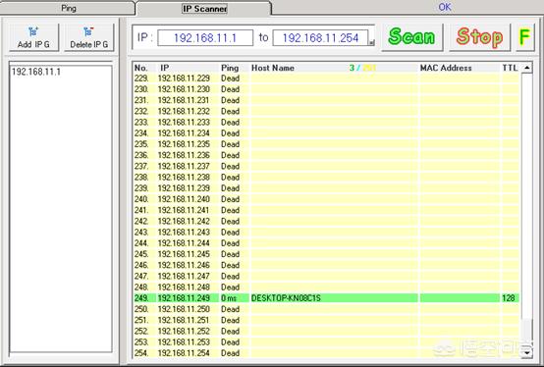The height and width of the screenshot is (367, 544).
Task: Select the row for 192.168.11.240
Action: pos(326,199)
